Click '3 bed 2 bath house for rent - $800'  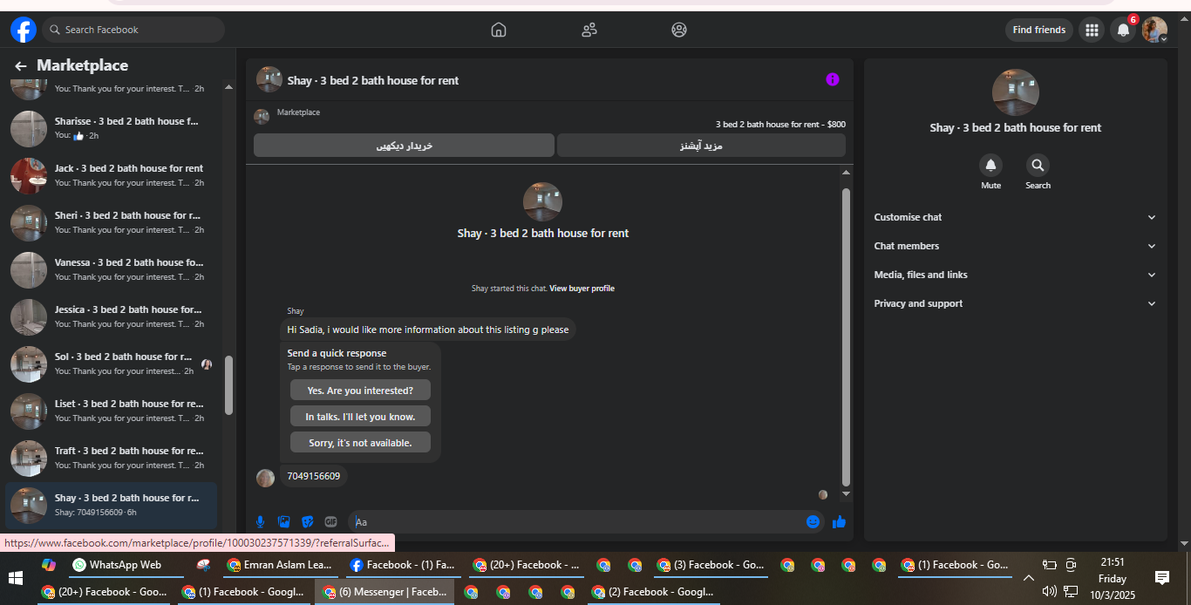[780, 125]
